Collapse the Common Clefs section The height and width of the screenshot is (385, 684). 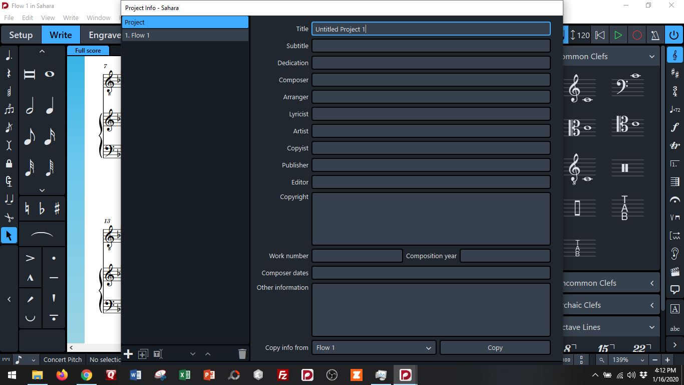(652, 57)
